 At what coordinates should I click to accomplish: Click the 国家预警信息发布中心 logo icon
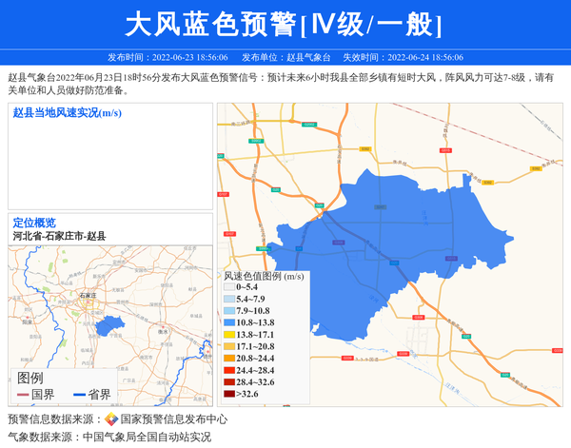111,419
